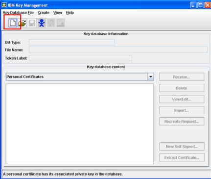Maximize the IBM Key Management window

(x=200, y=5)
